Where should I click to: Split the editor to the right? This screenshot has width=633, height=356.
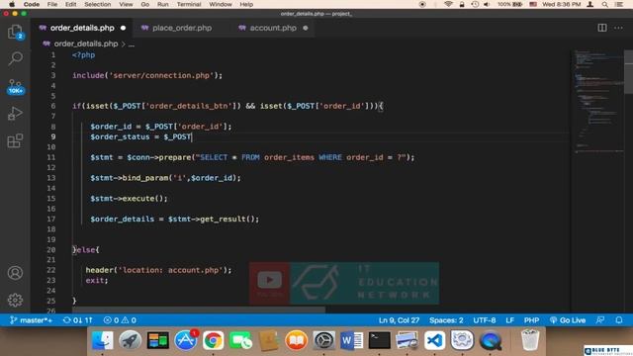pyautogui.click(x=602, y=28)
